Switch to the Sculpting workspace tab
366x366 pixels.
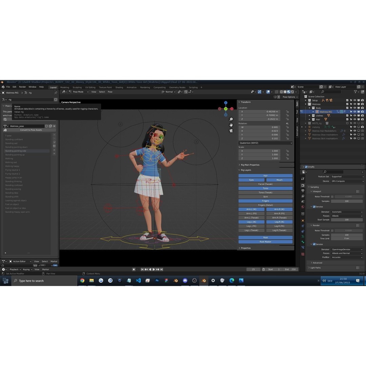click(x=77, y=87)
